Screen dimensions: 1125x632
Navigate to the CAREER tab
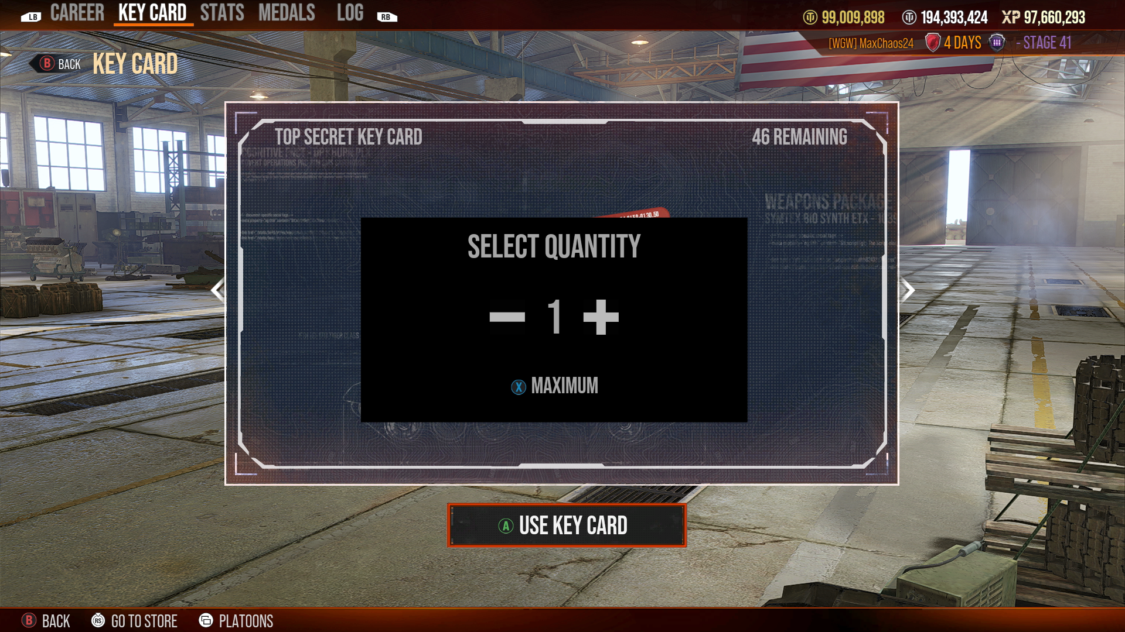pos(76,15)
